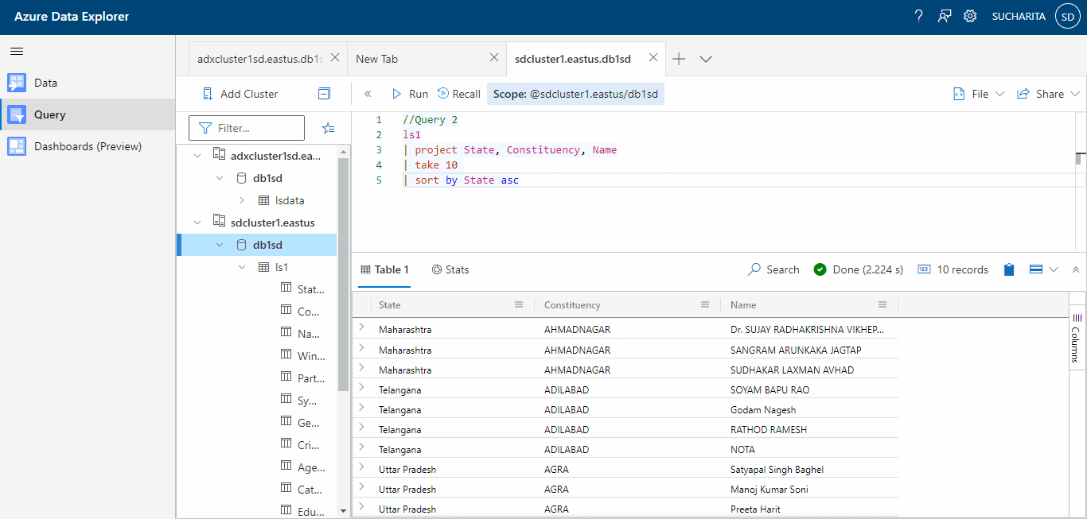
Task: Copy results using the clipboard icon
Action: [1008, 269]
